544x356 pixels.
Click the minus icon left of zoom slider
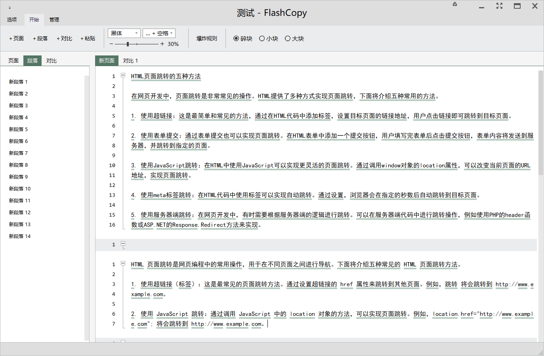pos(111,44)
